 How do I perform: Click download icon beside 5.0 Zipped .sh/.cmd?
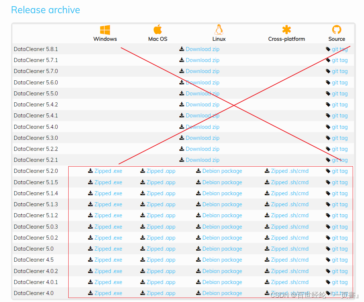(x=267, y=249)
